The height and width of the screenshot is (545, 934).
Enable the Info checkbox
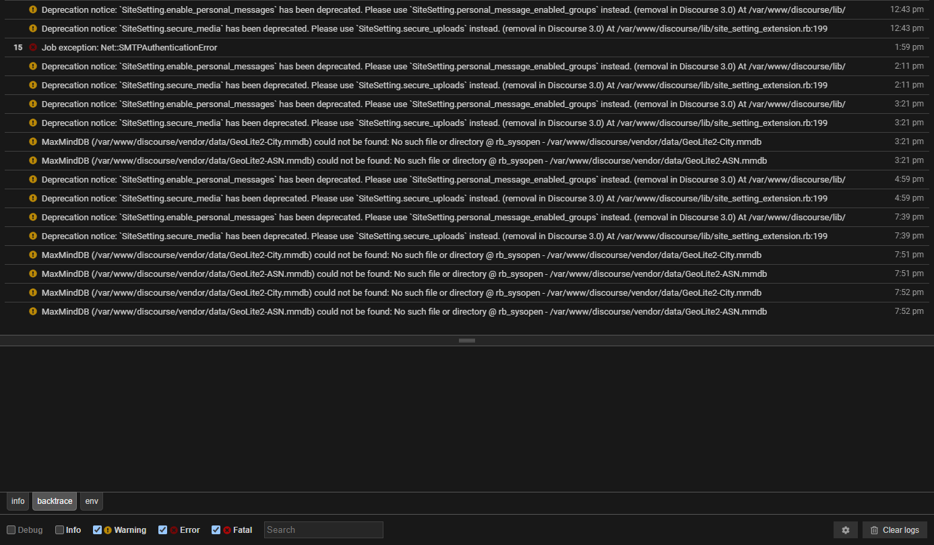59,530
